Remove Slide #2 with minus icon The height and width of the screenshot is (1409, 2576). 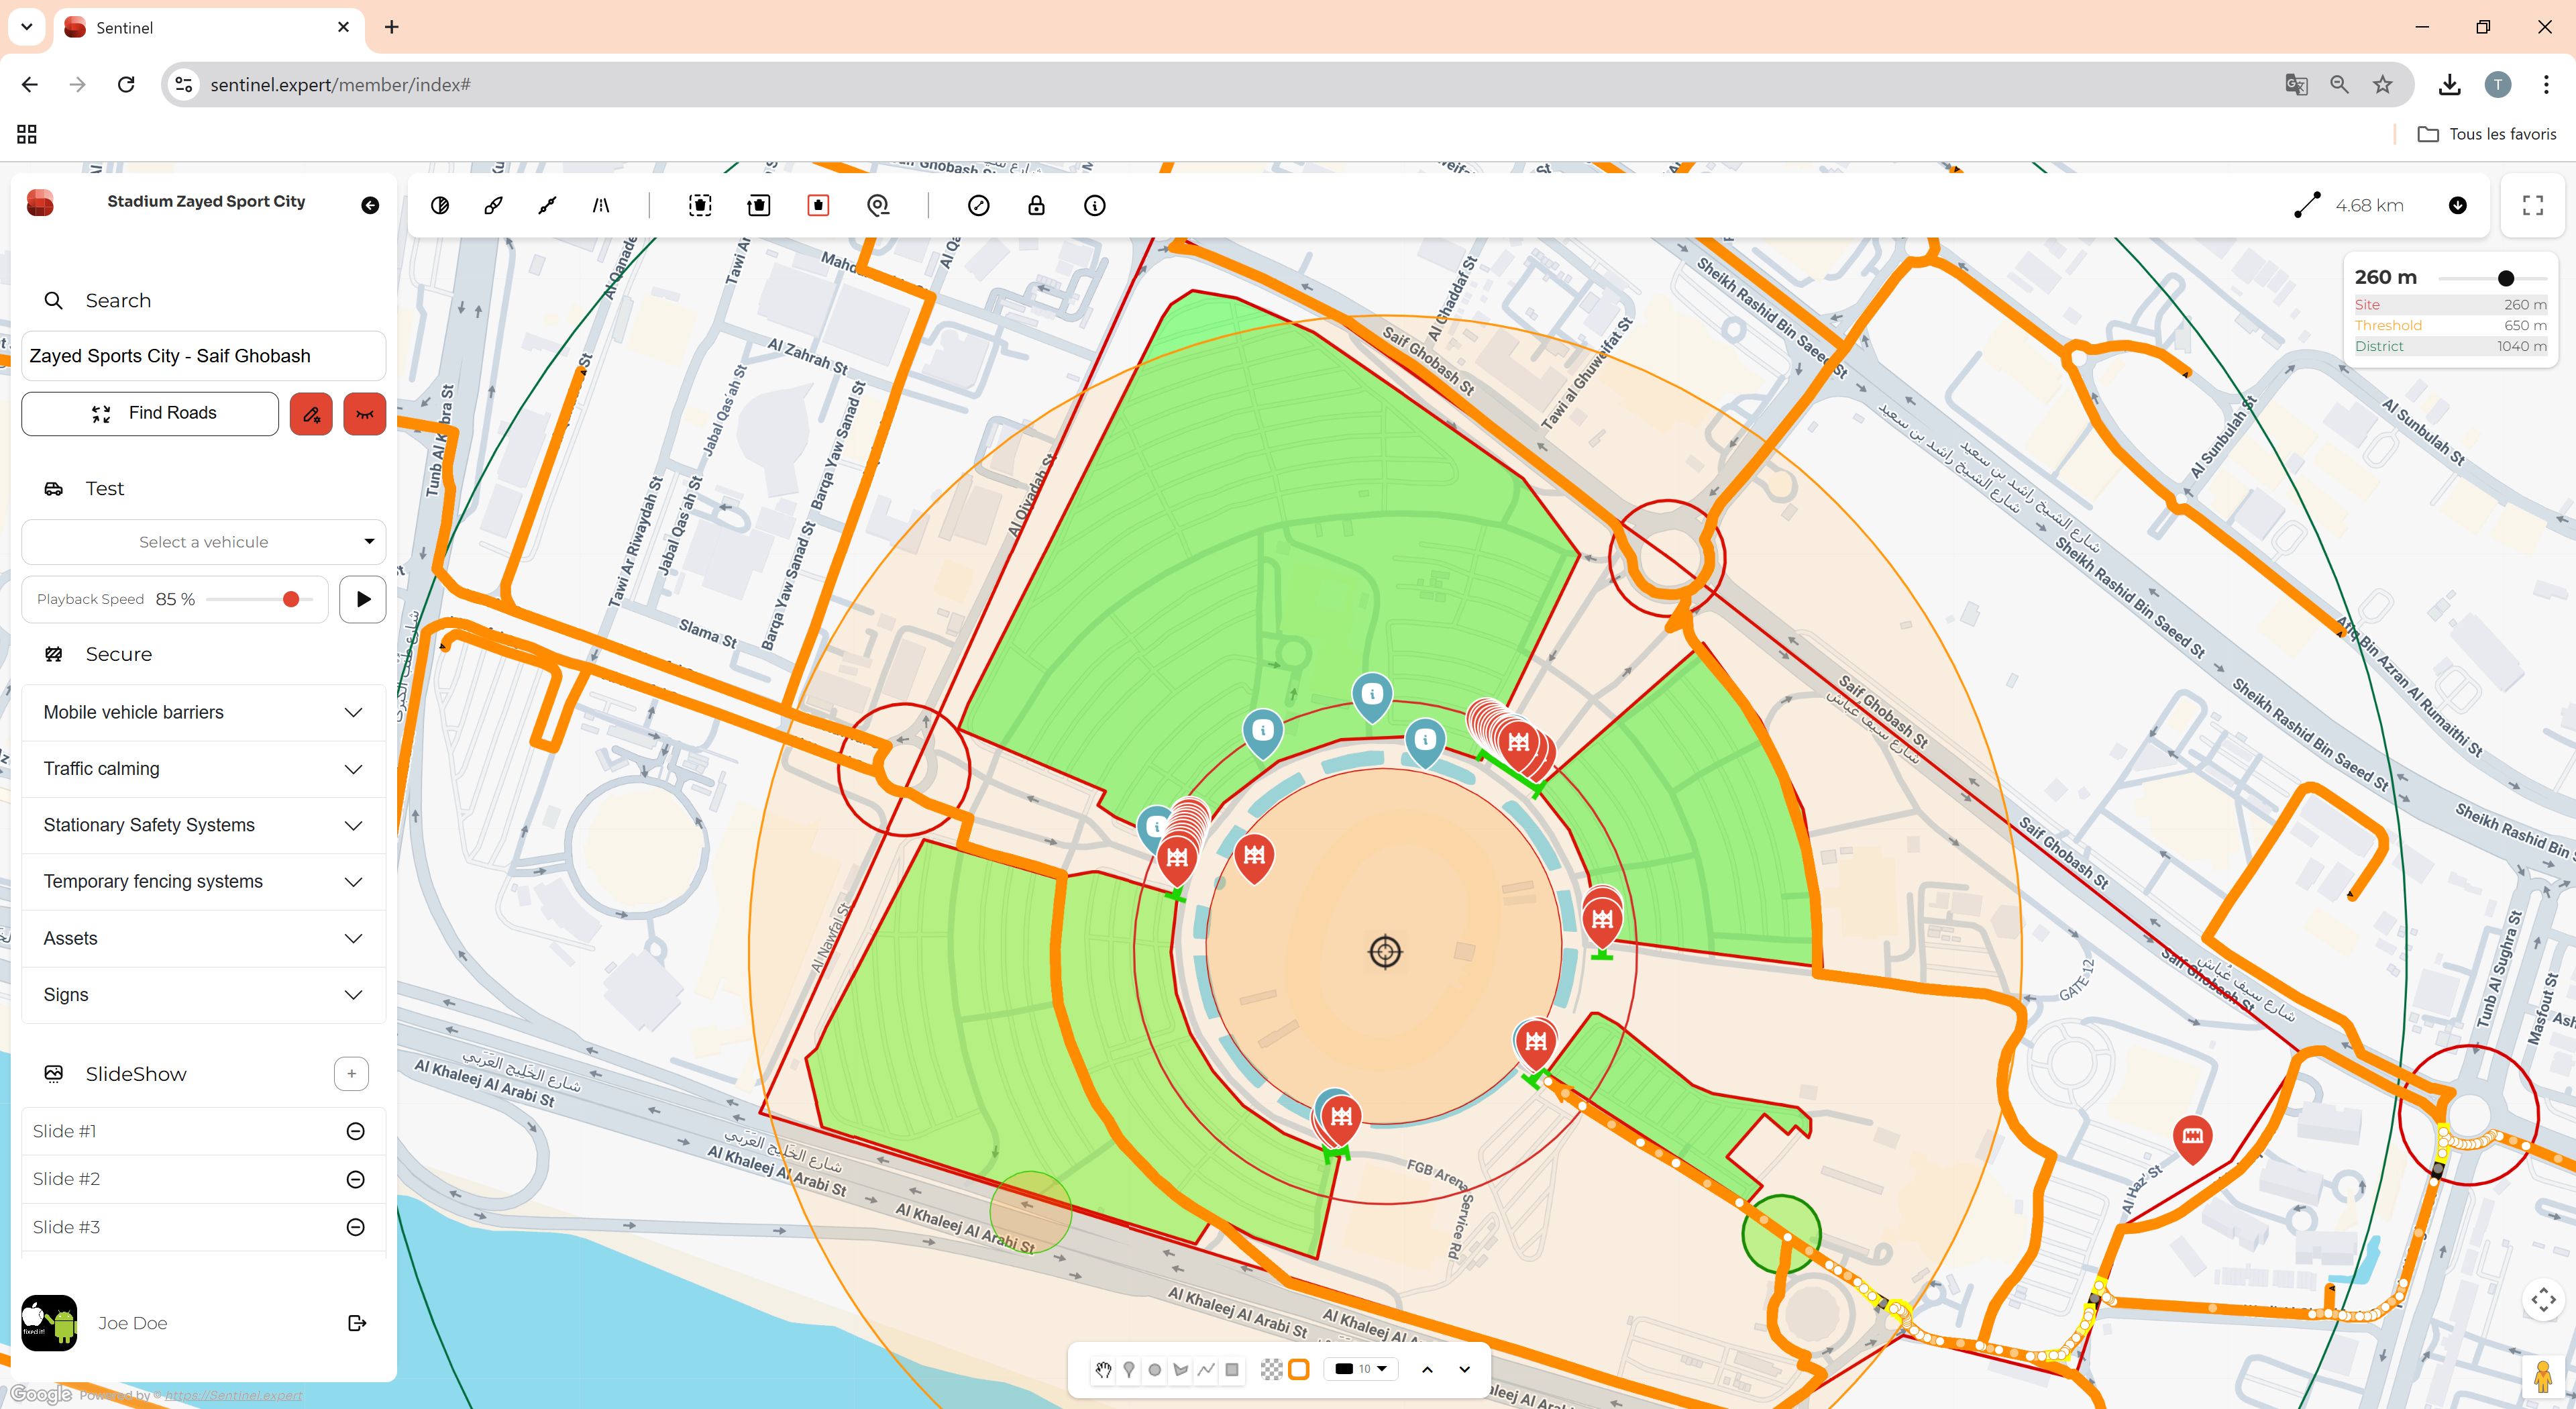pos(355,1179)
